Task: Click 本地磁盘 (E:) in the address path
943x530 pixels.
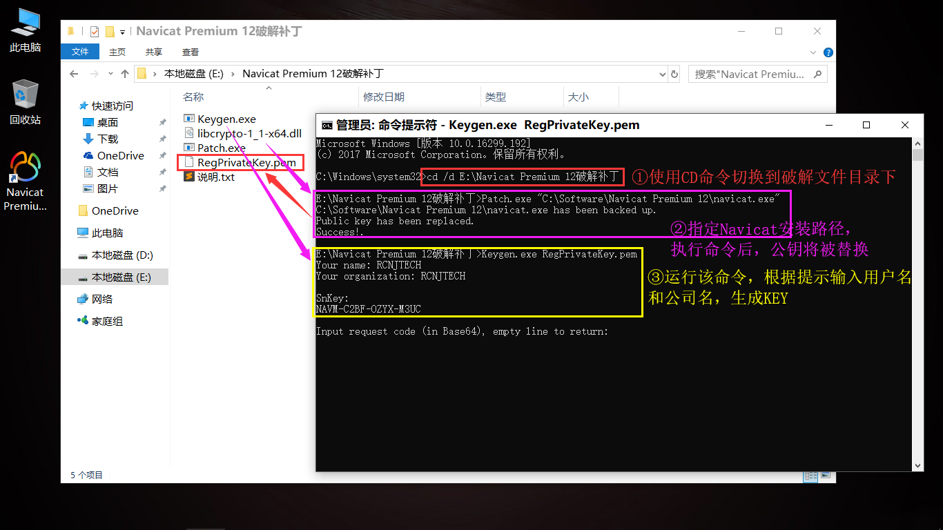Action: (x=194, y=74)
